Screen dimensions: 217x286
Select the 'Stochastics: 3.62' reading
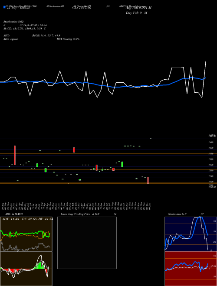[13, 22]
